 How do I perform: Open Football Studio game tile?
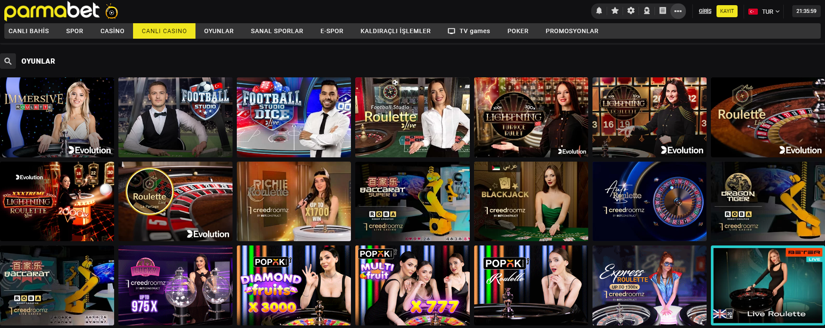click(175, 117)
